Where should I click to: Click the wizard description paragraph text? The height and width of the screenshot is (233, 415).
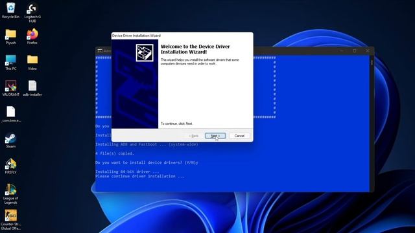tap(200, 62)
